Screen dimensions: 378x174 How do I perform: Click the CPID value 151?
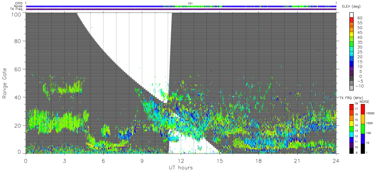pos(190,3)
